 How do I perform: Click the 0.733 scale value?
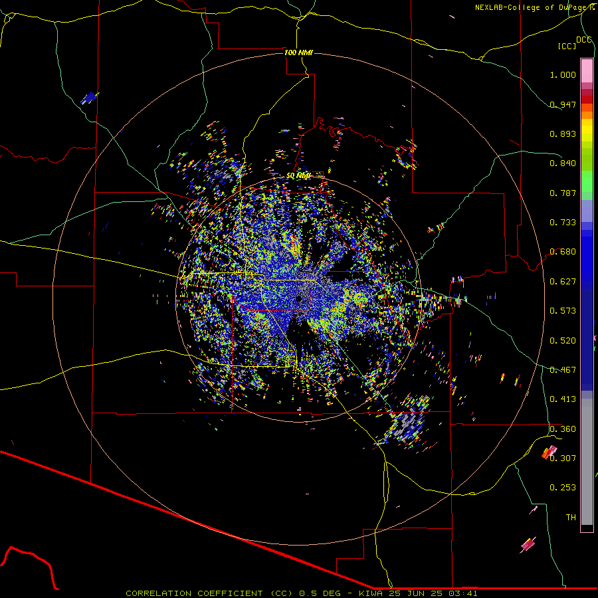coord(563,223)
